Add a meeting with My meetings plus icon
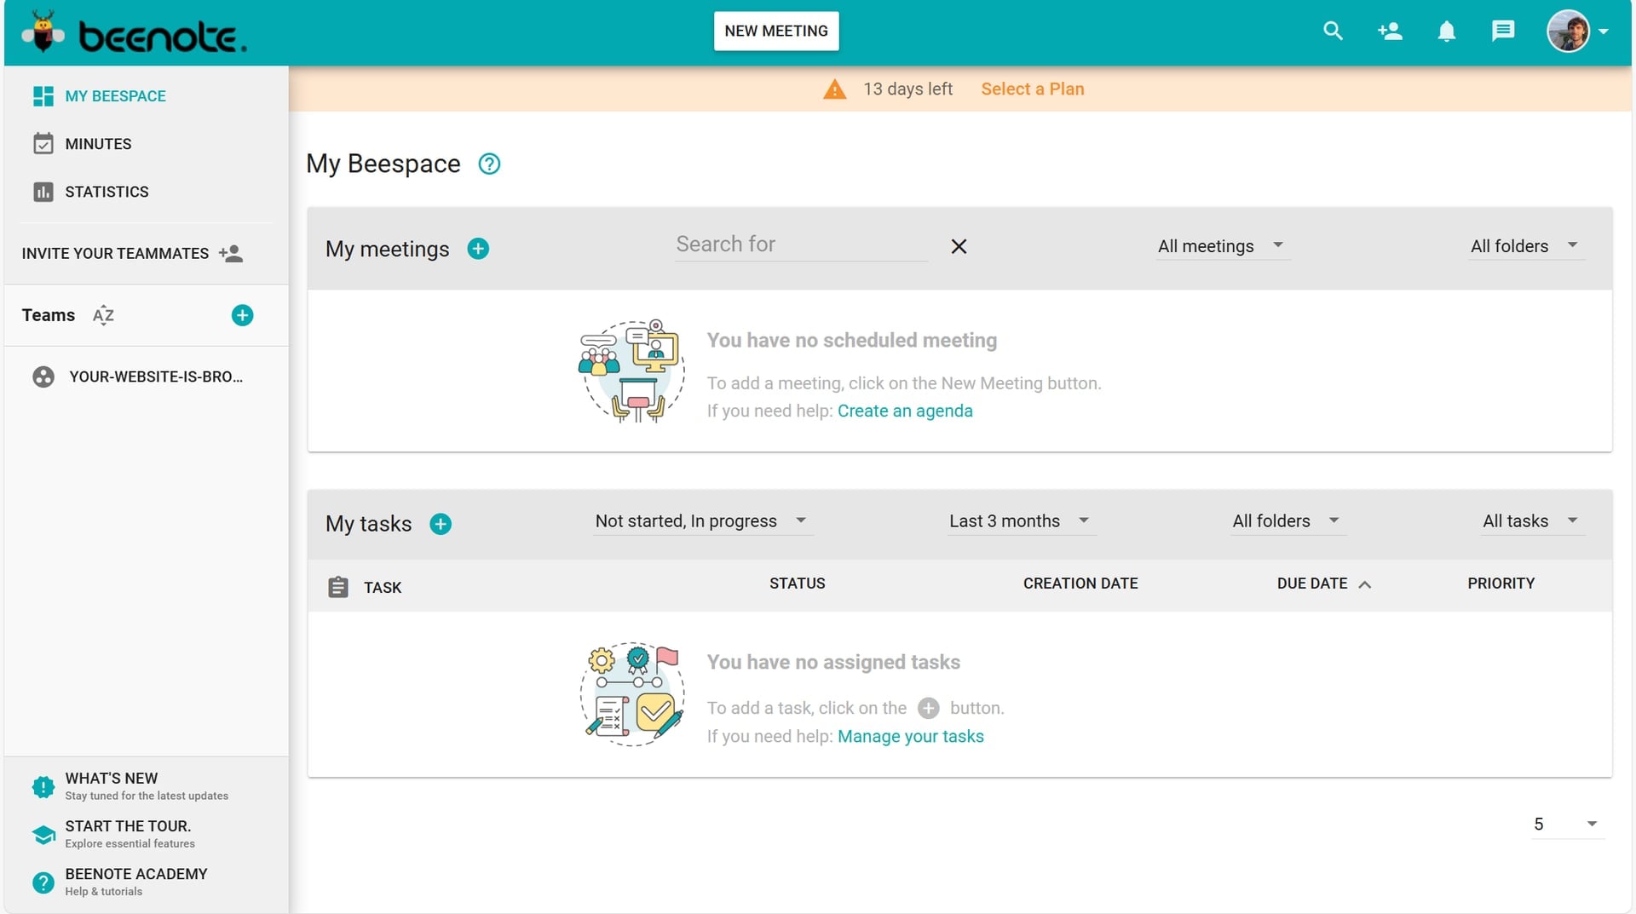Screen dimensions: 1636x914 pos(478,249)
